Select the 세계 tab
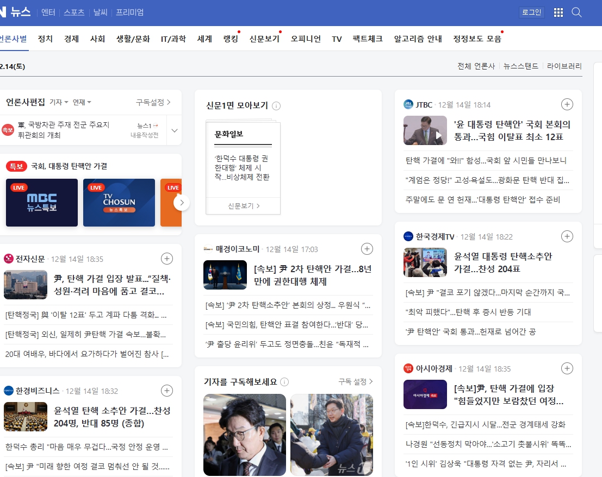Viewport: 602px width, 477px height. (x=204, y=39)
